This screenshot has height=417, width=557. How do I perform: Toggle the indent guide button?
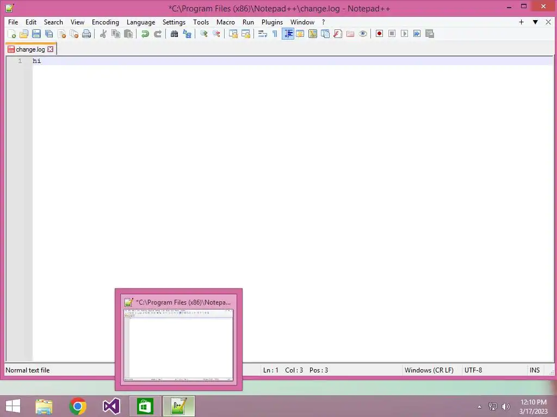288,34
